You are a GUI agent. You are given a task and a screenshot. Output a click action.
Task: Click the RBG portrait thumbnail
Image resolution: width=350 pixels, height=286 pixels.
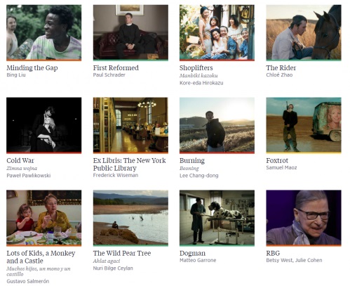coord(304,218)
